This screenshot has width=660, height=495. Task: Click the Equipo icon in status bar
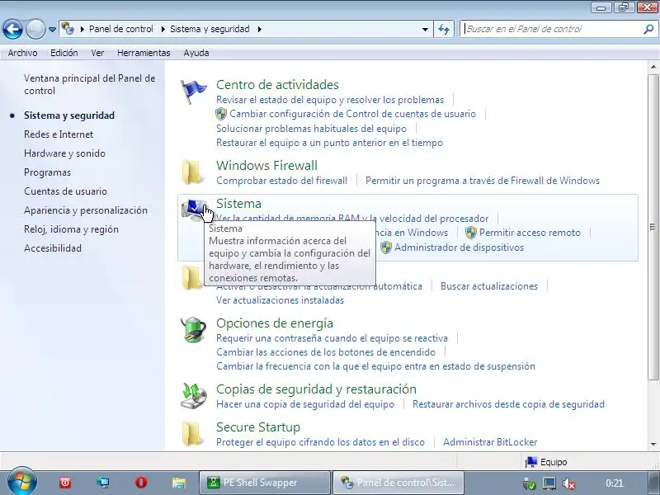531,462
